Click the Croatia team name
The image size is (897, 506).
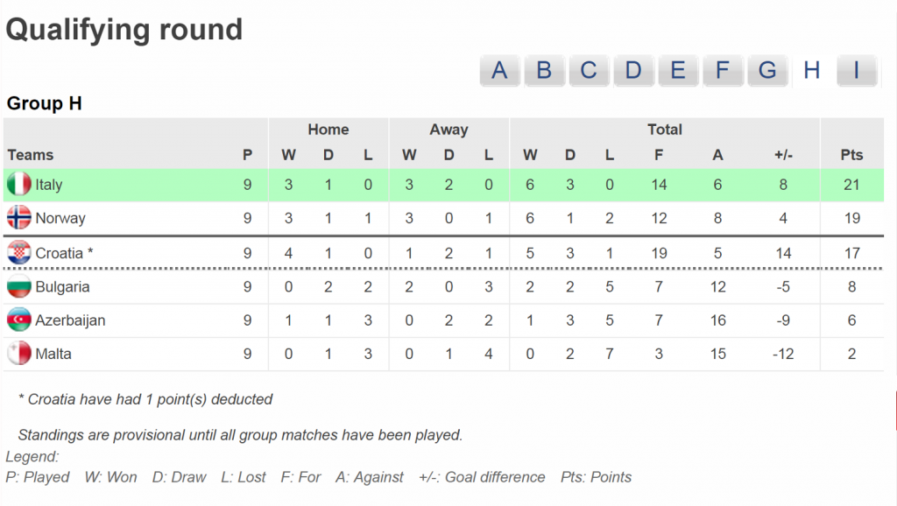click(x=57, y=254)
